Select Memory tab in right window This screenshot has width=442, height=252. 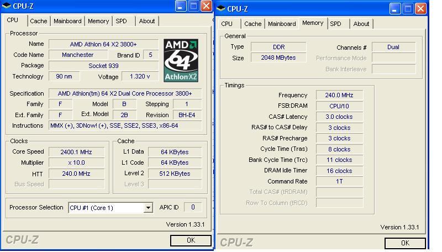(x=313, y=23)
